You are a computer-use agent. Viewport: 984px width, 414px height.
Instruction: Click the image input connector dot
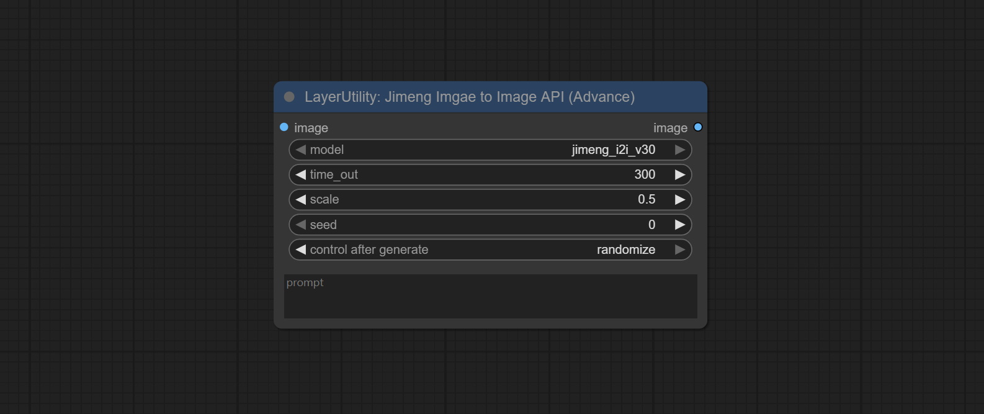[x=284, y=127]
